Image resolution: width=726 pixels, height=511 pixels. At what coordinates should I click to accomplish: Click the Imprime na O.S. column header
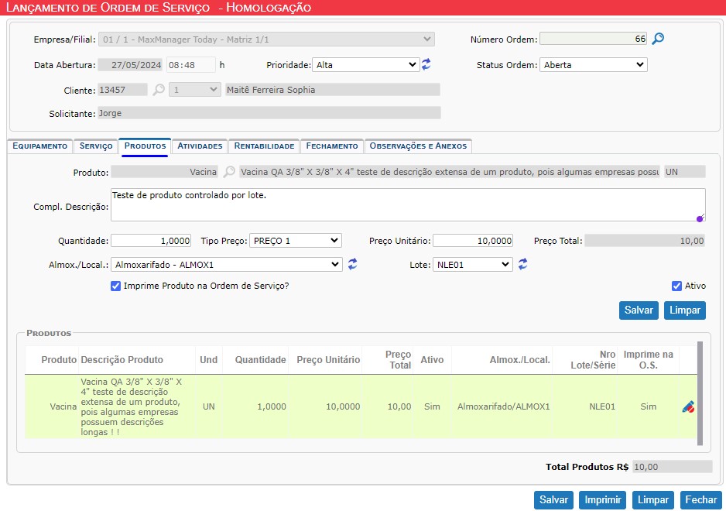(x=649, y=359)
